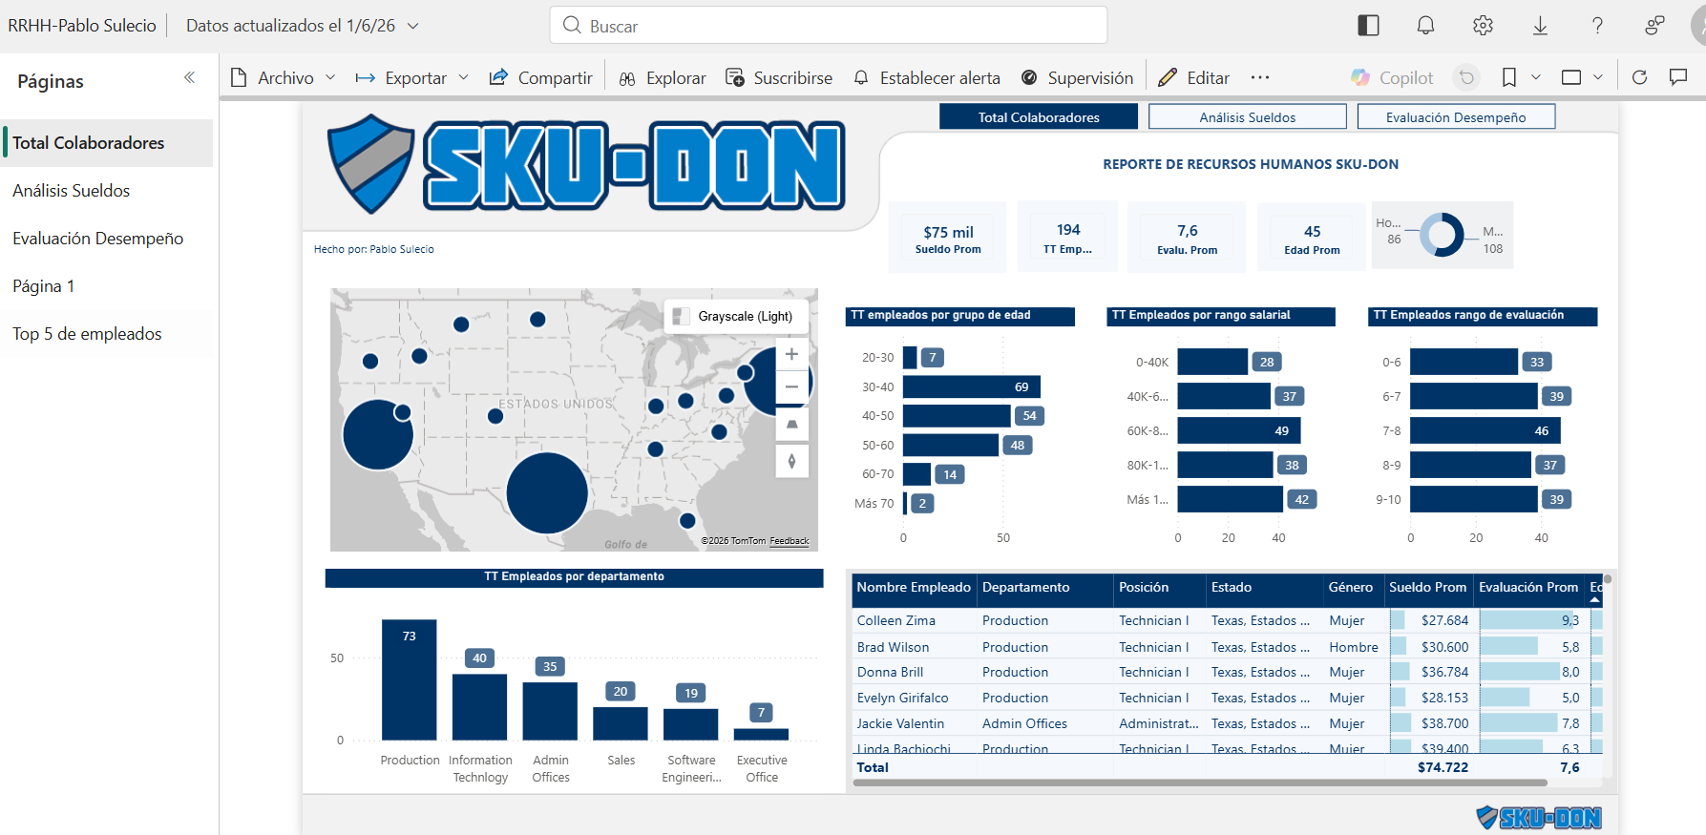Click the Evaluación Desempeño report button
Viewport: 1706px width, 835px height.
click(x=1456, y=117)
